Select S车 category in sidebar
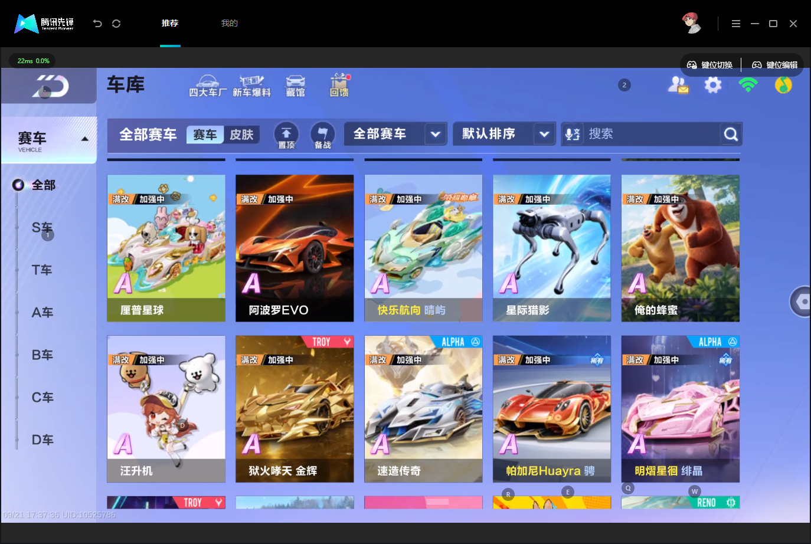Viewport: 811px width, 544px height. (42, 228)
